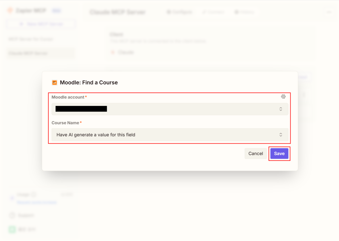Click the orange Moodle logo icon
This screenshot has width=339, height=241.
(55, 83)
